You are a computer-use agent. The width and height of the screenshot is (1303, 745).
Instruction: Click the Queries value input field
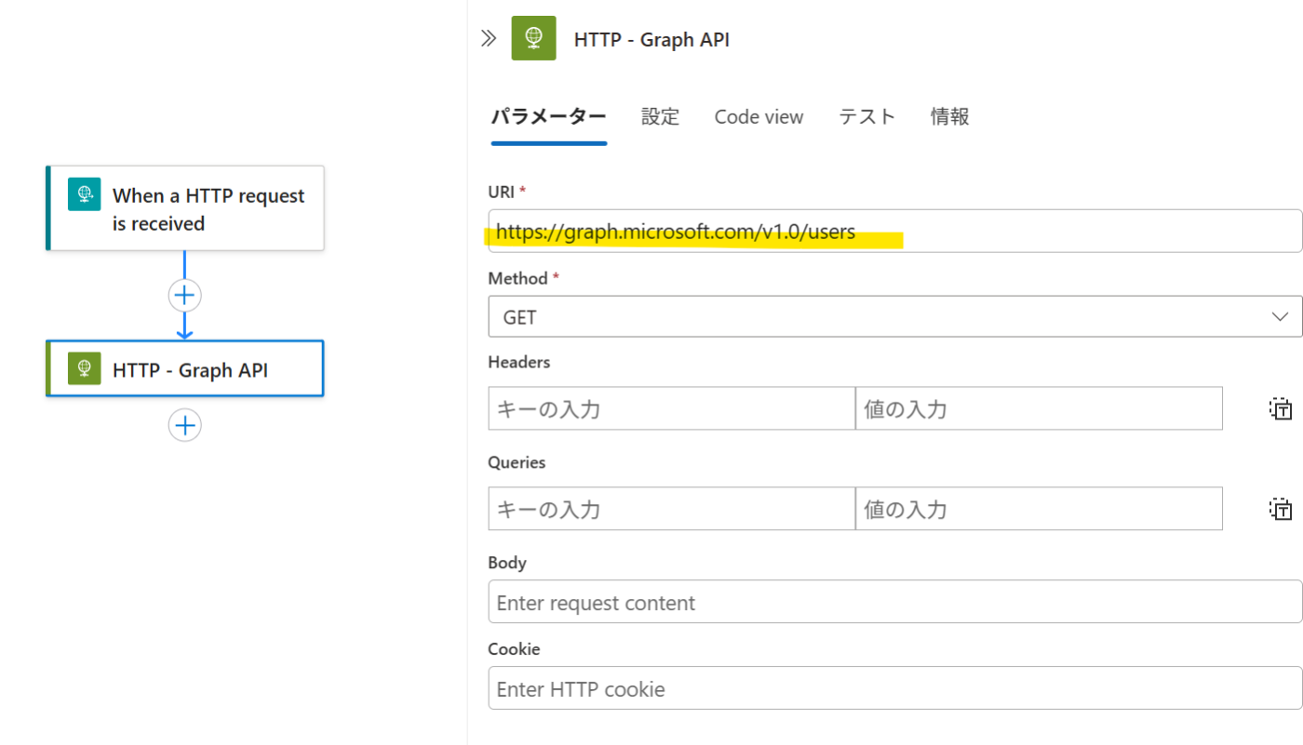pos(1039,509)
